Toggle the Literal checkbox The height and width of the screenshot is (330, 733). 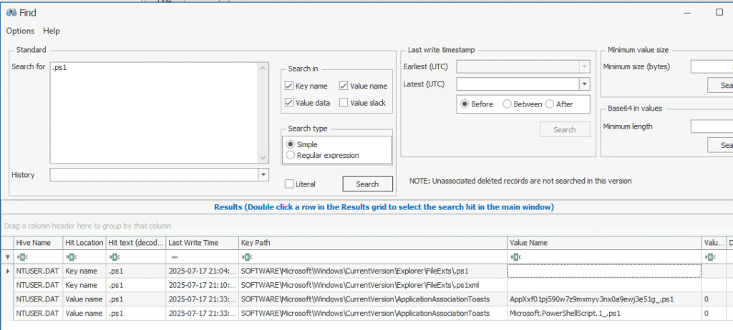(289, 184)
